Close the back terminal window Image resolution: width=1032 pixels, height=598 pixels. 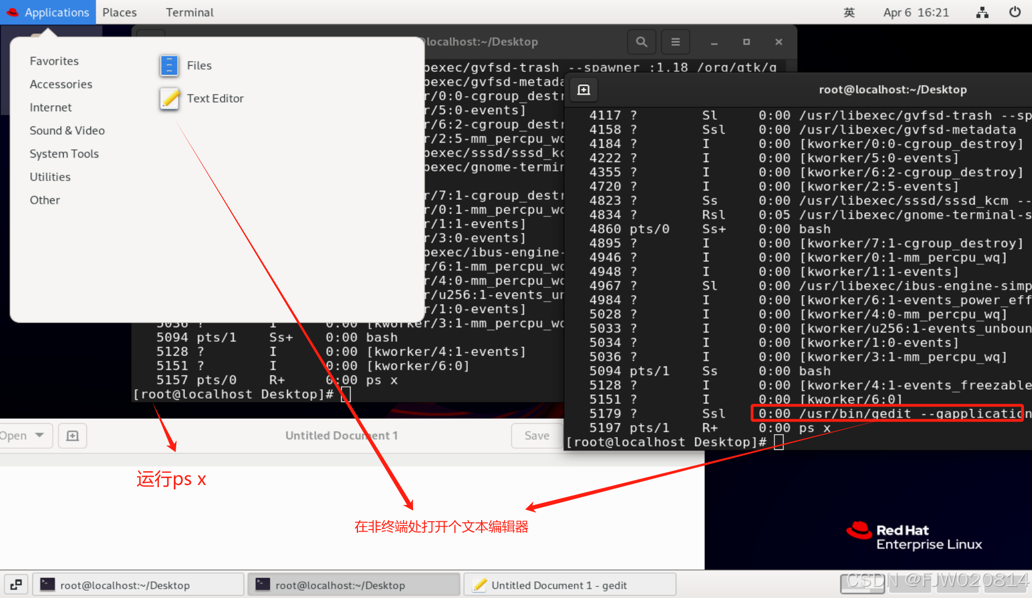(x=779, y=42)
